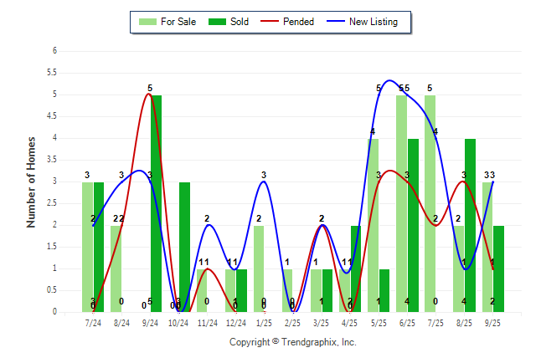Click the For Sale bar for 7/25
This screenshot has height=363, width=541.
point(430,203)
